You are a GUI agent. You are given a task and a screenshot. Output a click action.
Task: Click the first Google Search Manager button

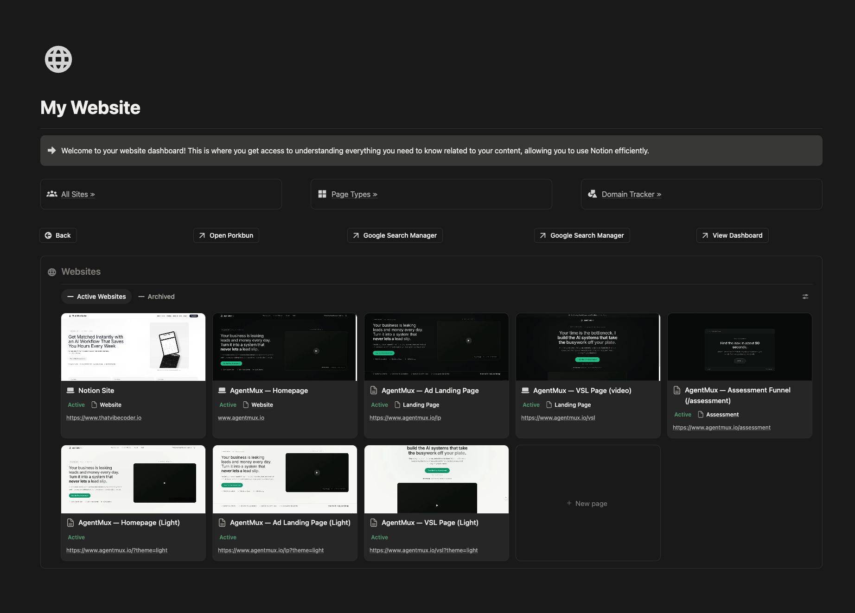[x=395, y=235]
